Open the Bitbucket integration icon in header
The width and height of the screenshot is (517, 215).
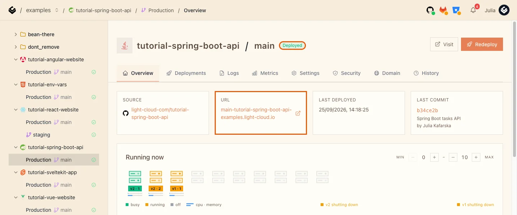(x=457, y=10)
